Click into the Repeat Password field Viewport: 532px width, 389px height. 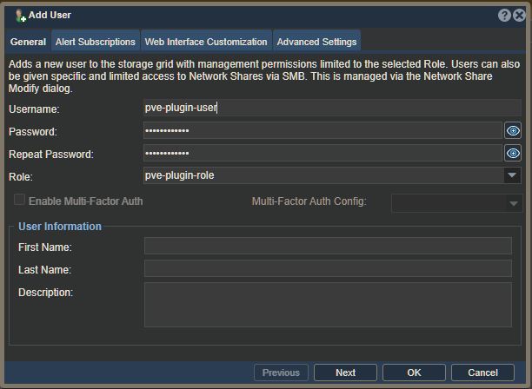(x=323, y=153)
